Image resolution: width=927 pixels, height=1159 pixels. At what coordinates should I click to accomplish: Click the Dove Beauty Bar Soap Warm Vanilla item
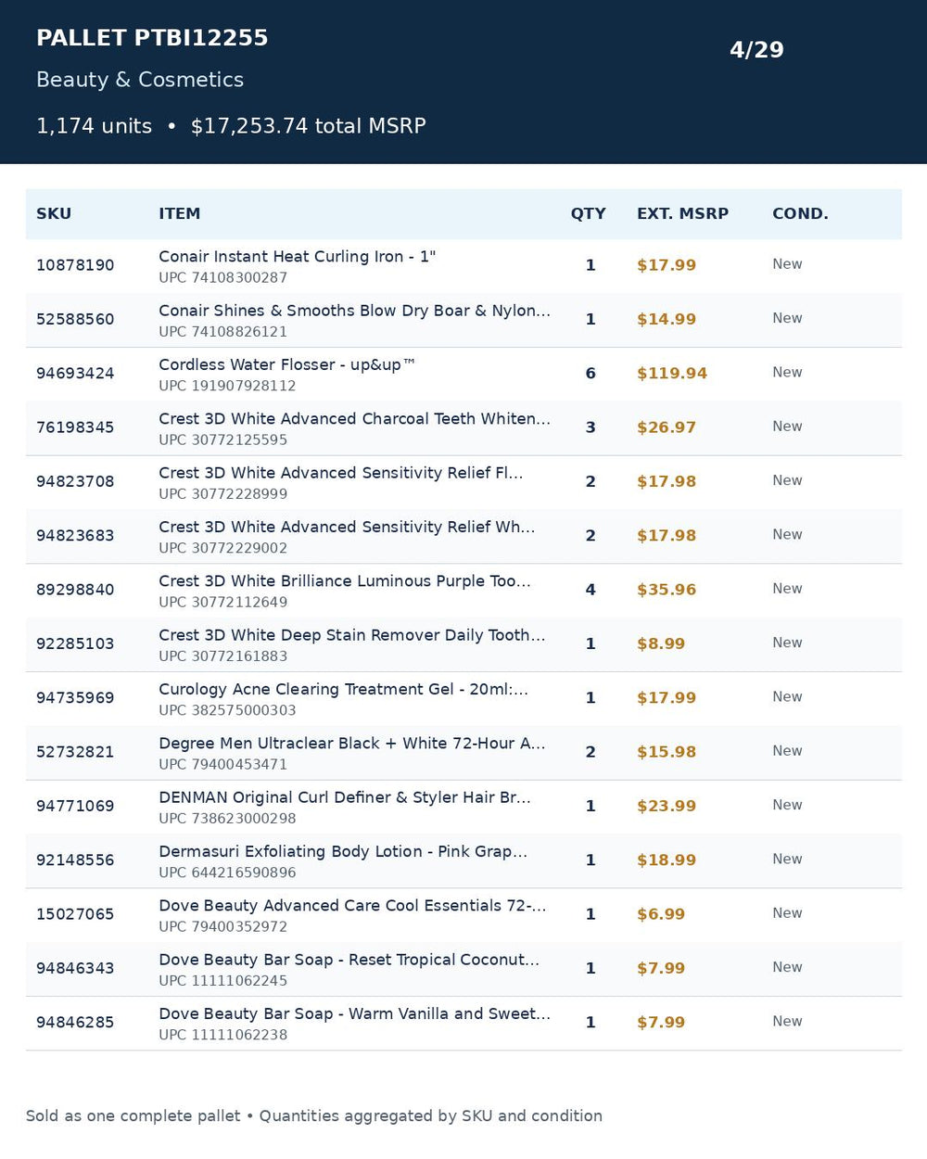point(354,1013)
